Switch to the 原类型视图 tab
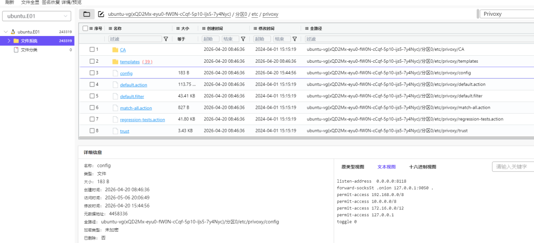The height and width of the screenshot is (243, 534). coord(353,167)
